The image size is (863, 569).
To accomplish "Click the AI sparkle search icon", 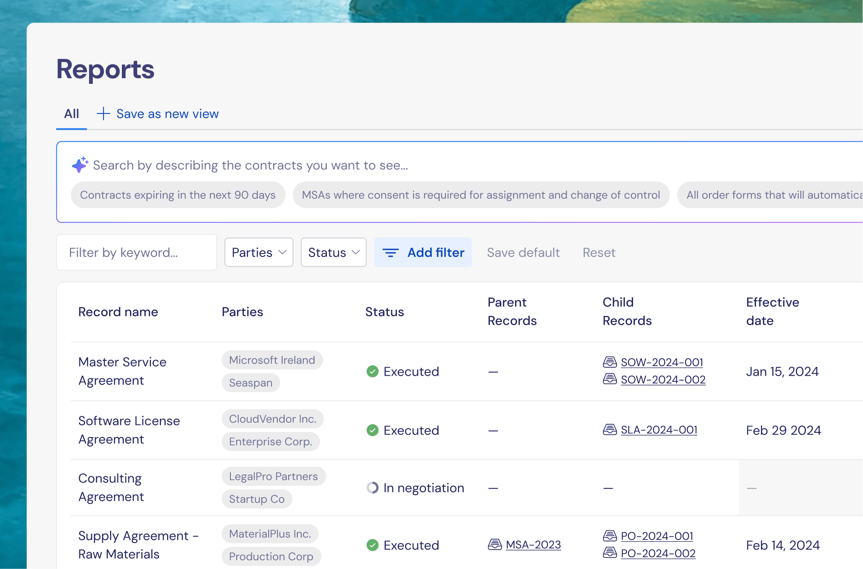I will pos(80,165).
